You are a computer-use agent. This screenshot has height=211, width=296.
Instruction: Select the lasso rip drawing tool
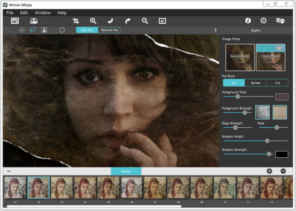tap(33, 30)
